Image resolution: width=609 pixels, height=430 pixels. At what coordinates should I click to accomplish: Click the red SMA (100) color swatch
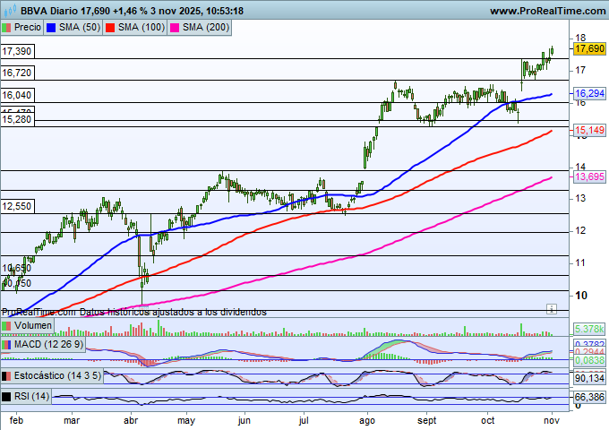pyautogui.click(x=110, y=28)
